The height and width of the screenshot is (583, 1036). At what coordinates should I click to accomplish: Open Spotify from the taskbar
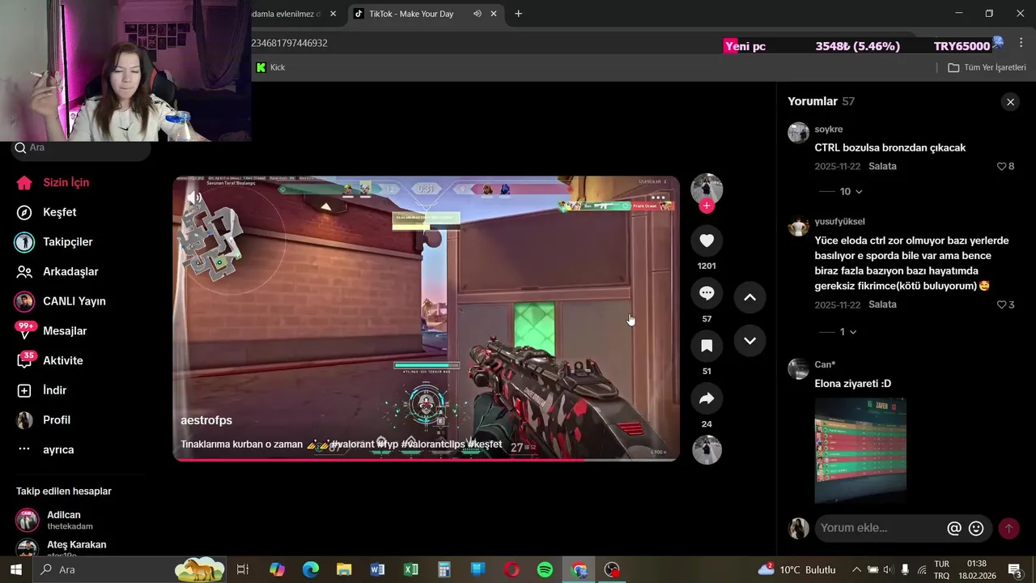(545, 570)
